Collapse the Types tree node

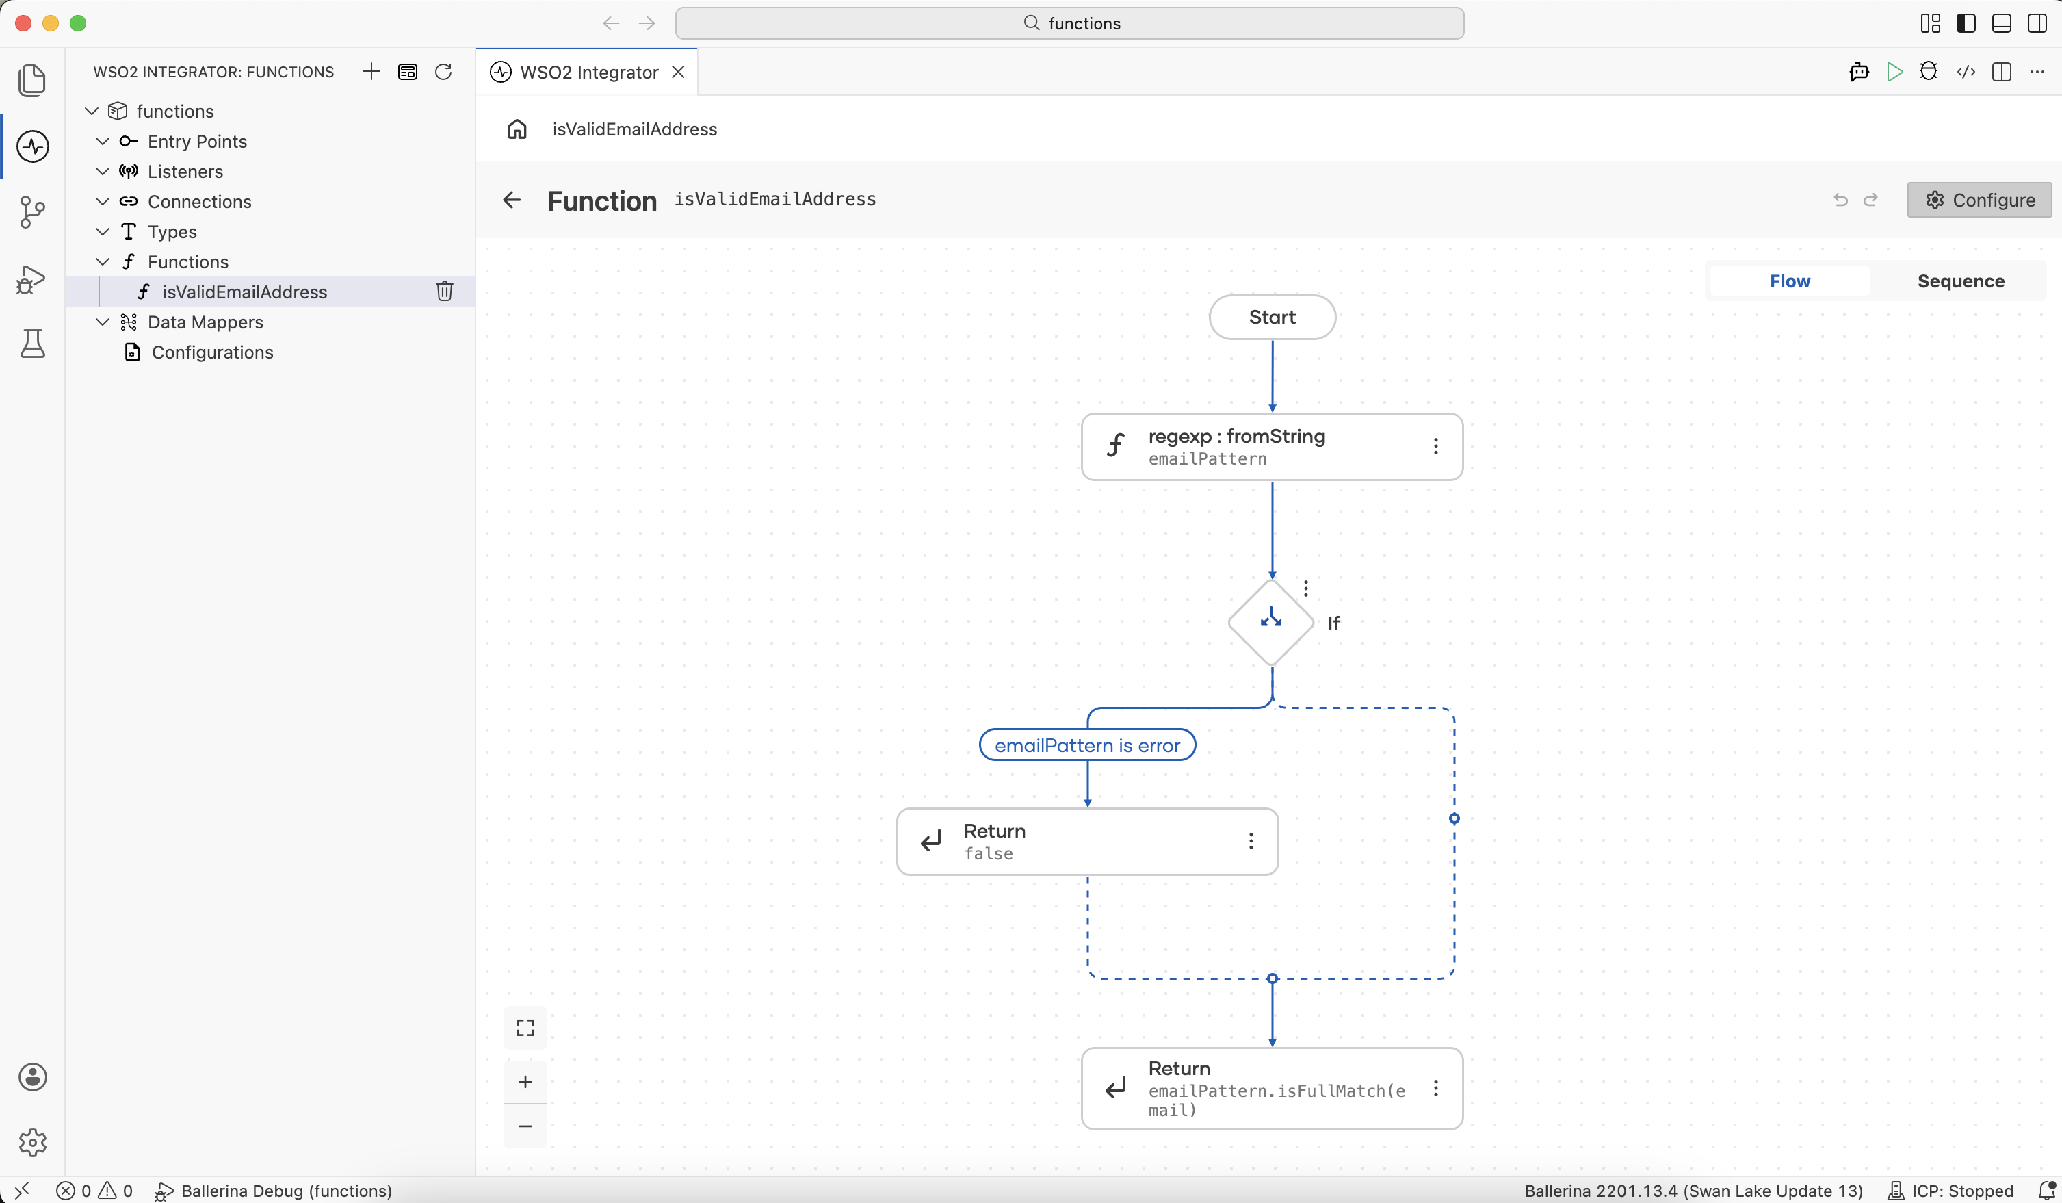click(103, 231)
